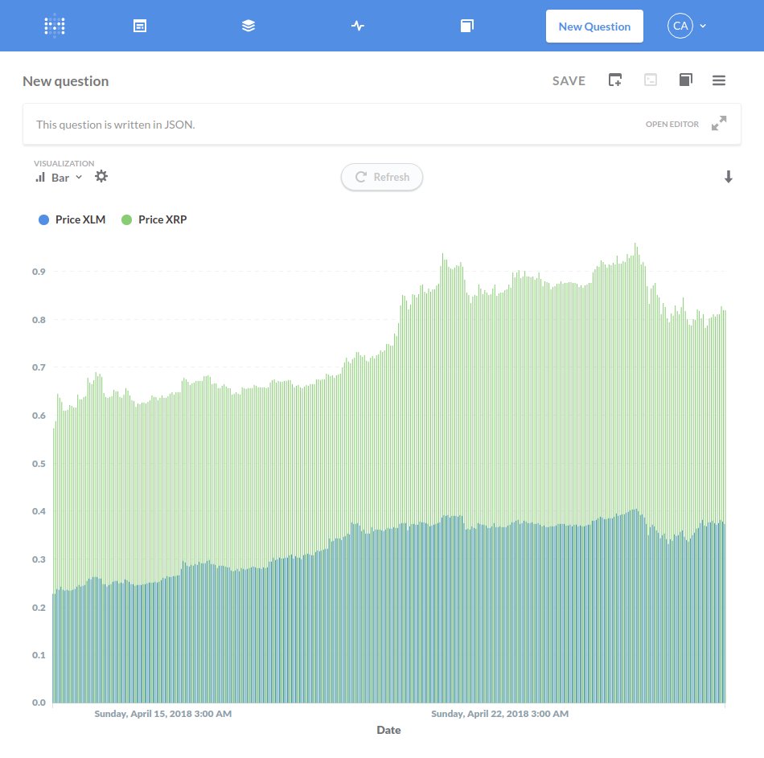Expand the account dropdown chevron
764x758 pixels.
(x=703, y=26)
